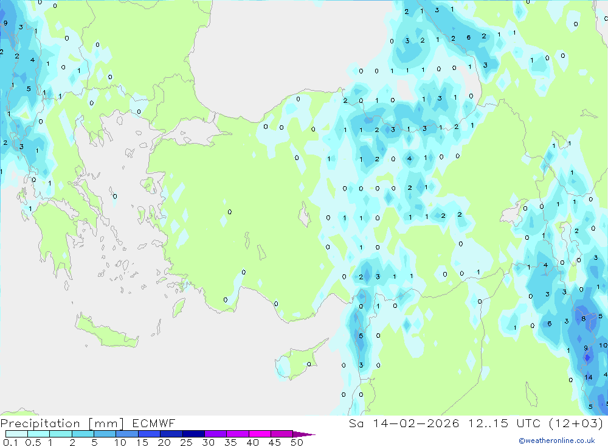
Task: Pick the 1–2 mm legend color box
Action: pos(60,434)
